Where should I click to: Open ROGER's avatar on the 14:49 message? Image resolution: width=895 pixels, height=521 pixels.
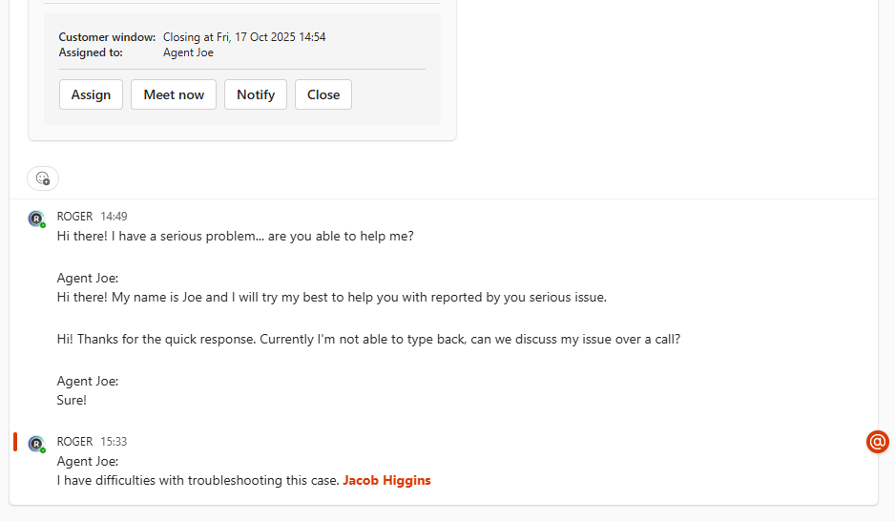[36, 219]
